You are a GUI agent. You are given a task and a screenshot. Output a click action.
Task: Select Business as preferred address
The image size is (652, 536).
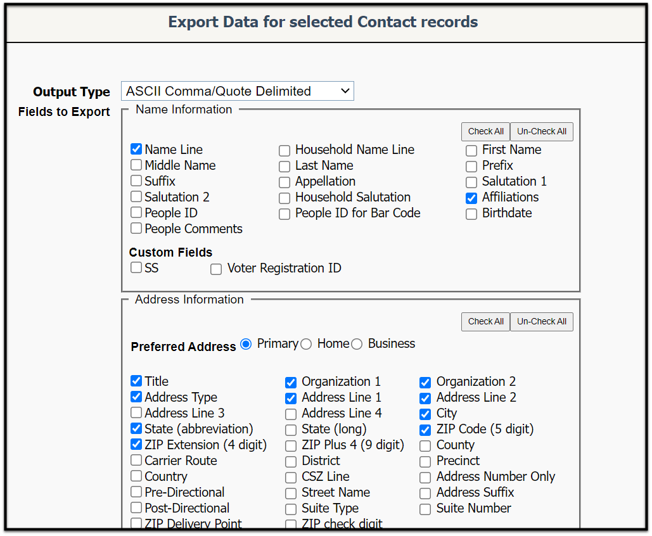[x=357, y=344]
